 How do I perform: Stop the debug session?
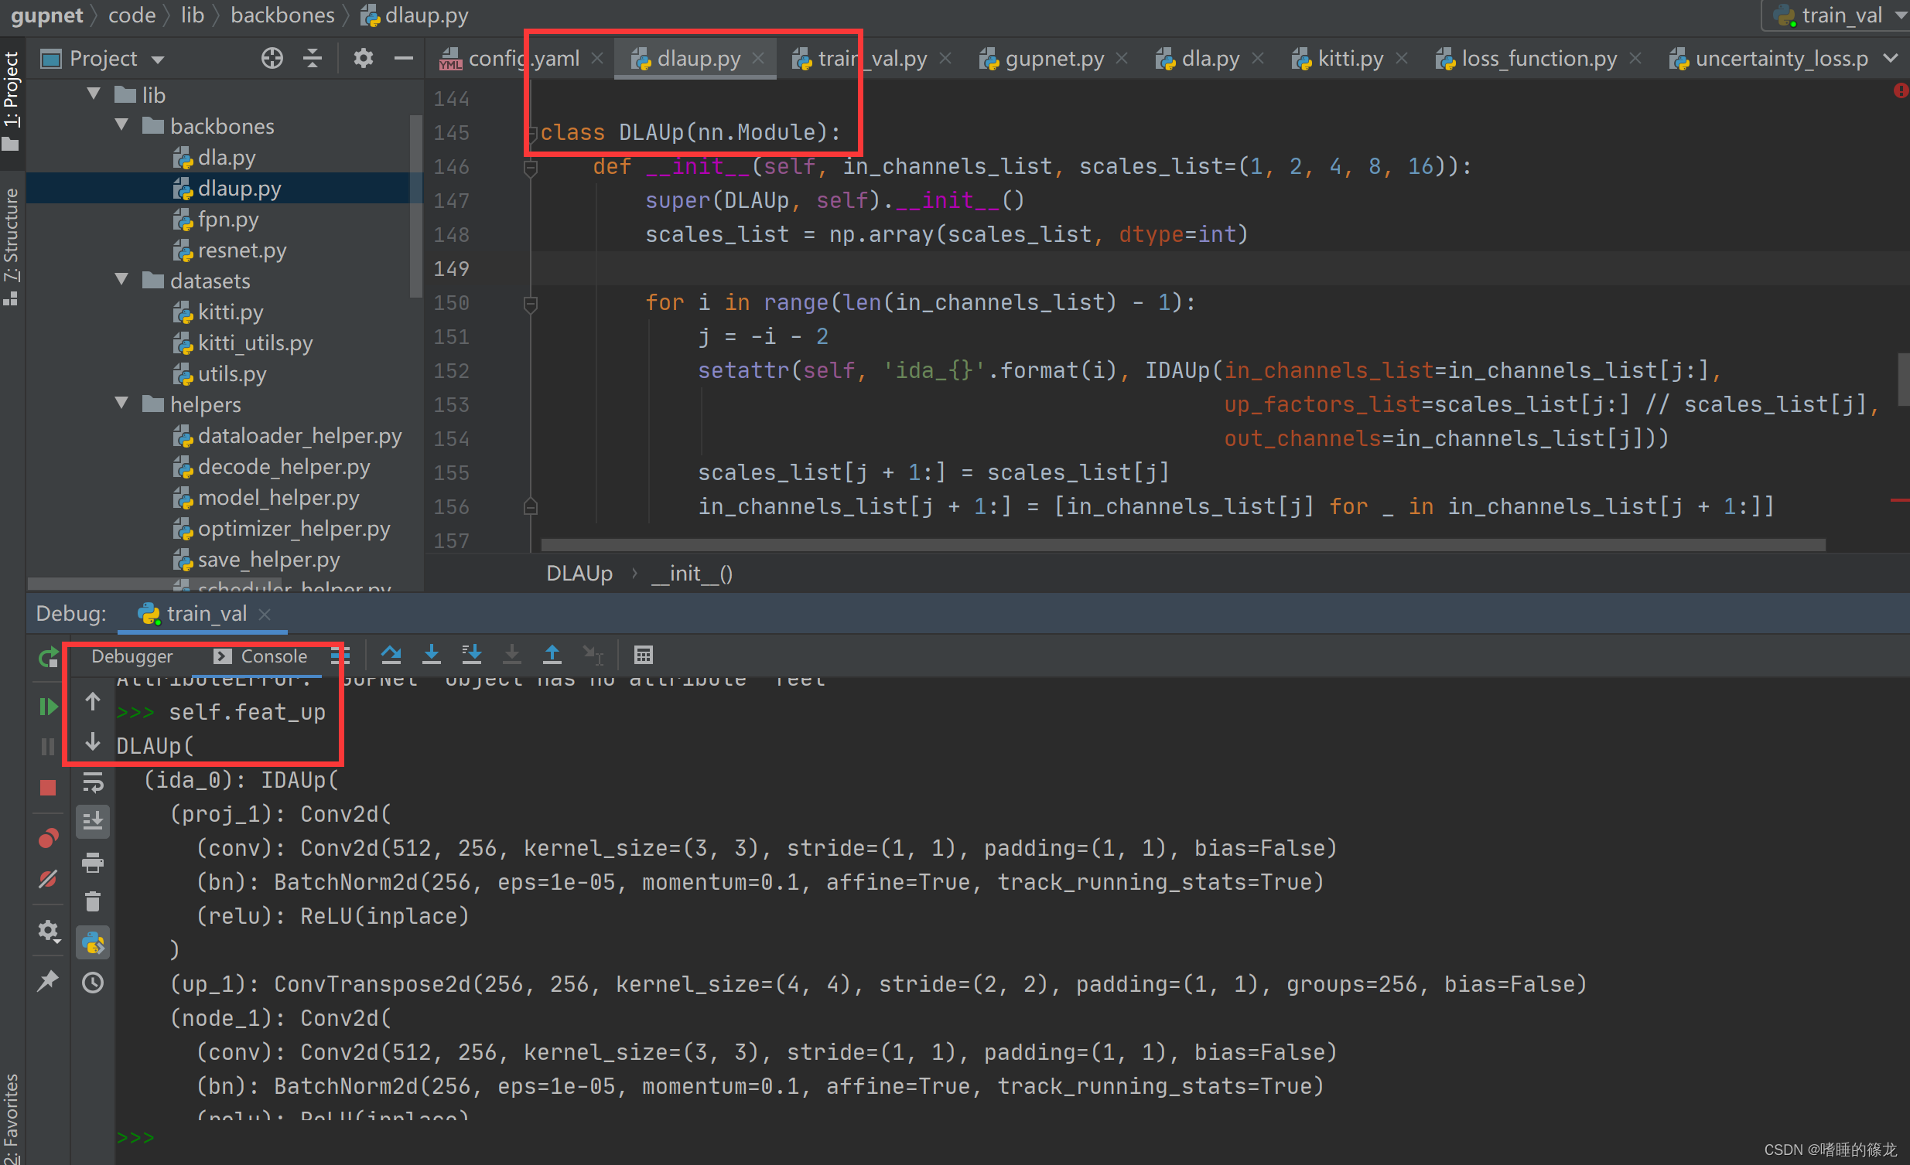(x=48, y=788)
